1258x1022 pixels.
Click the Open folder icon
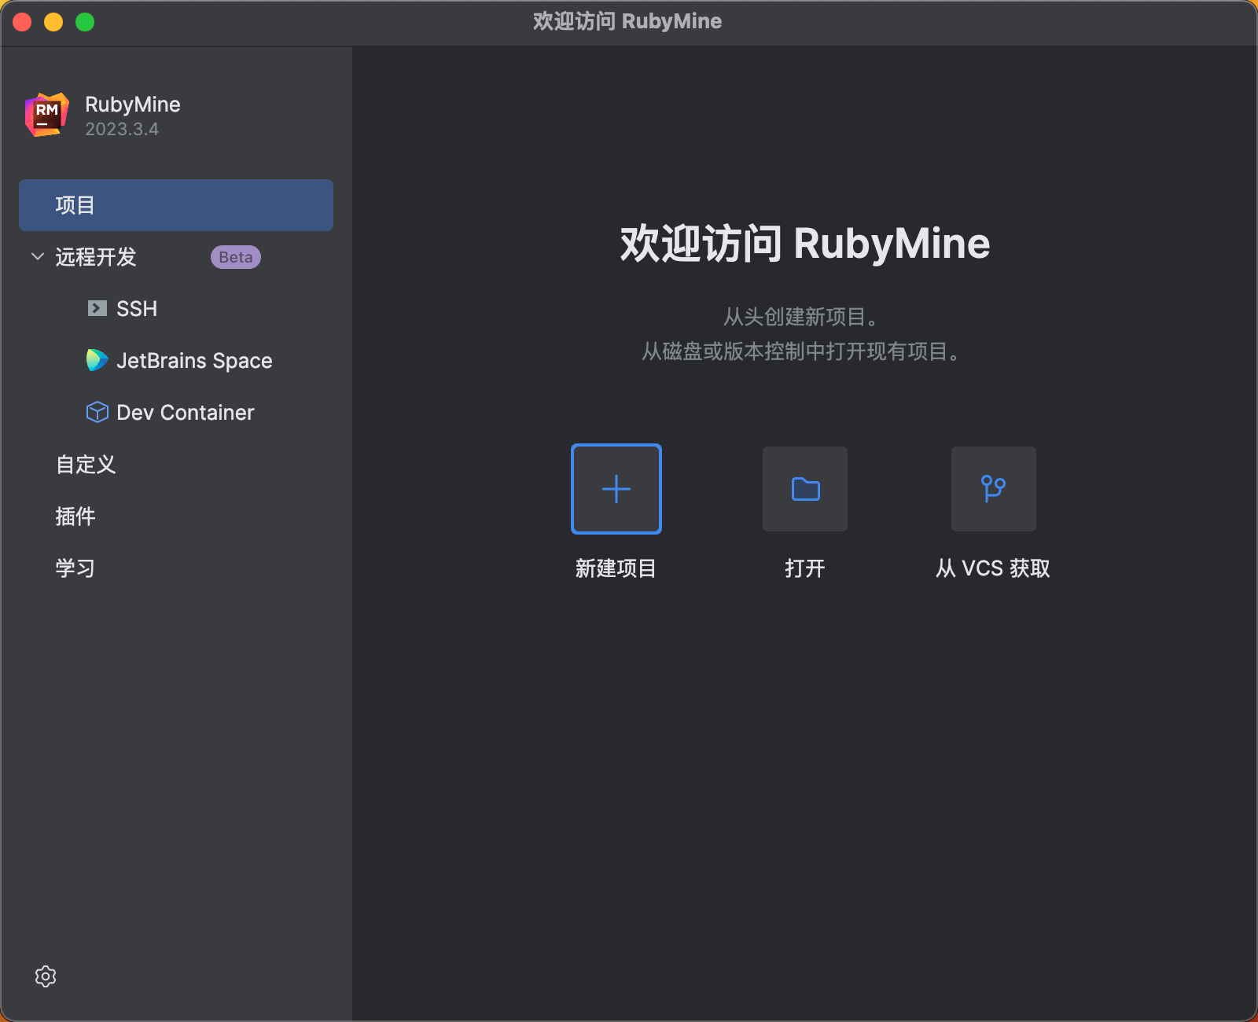[x=805, y=489]
